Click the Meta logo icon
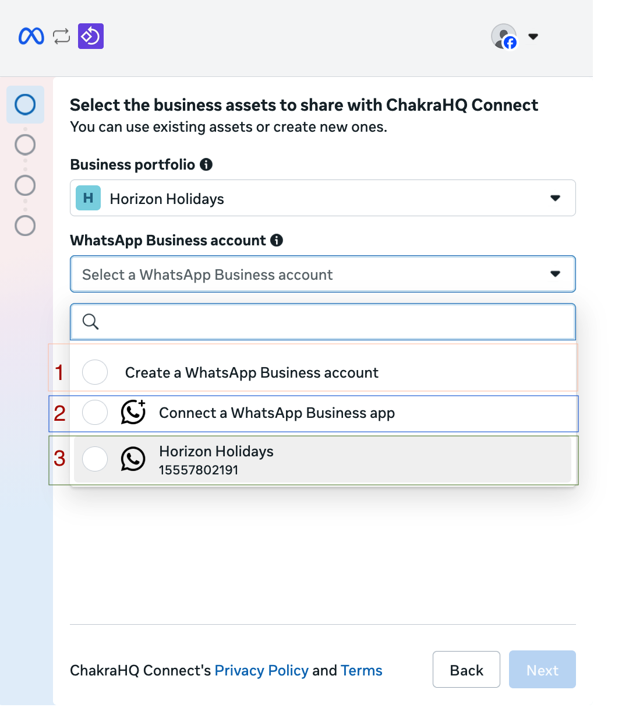The width and height of the screenshot is (622, 725). tap(31, 36)
